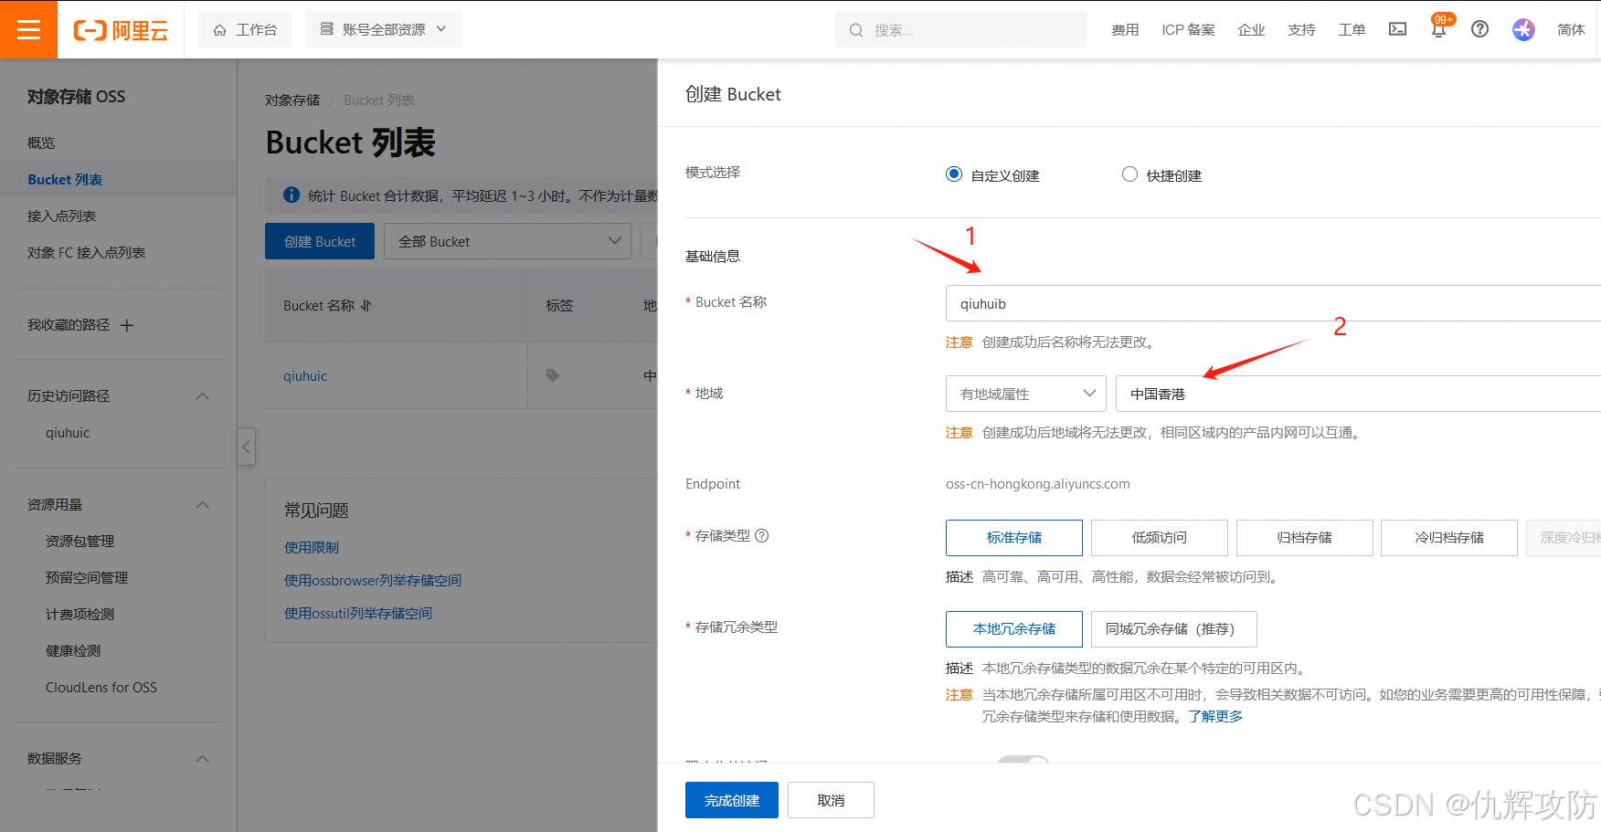Open the learn more link

[1215, 716]
